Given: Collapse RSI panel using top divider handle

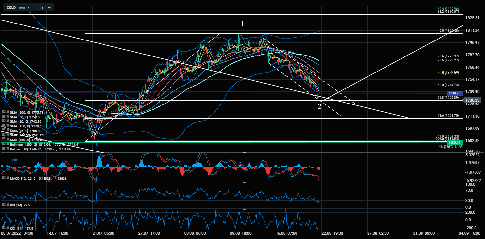Looking at the screenshot, I should [244, 182].
